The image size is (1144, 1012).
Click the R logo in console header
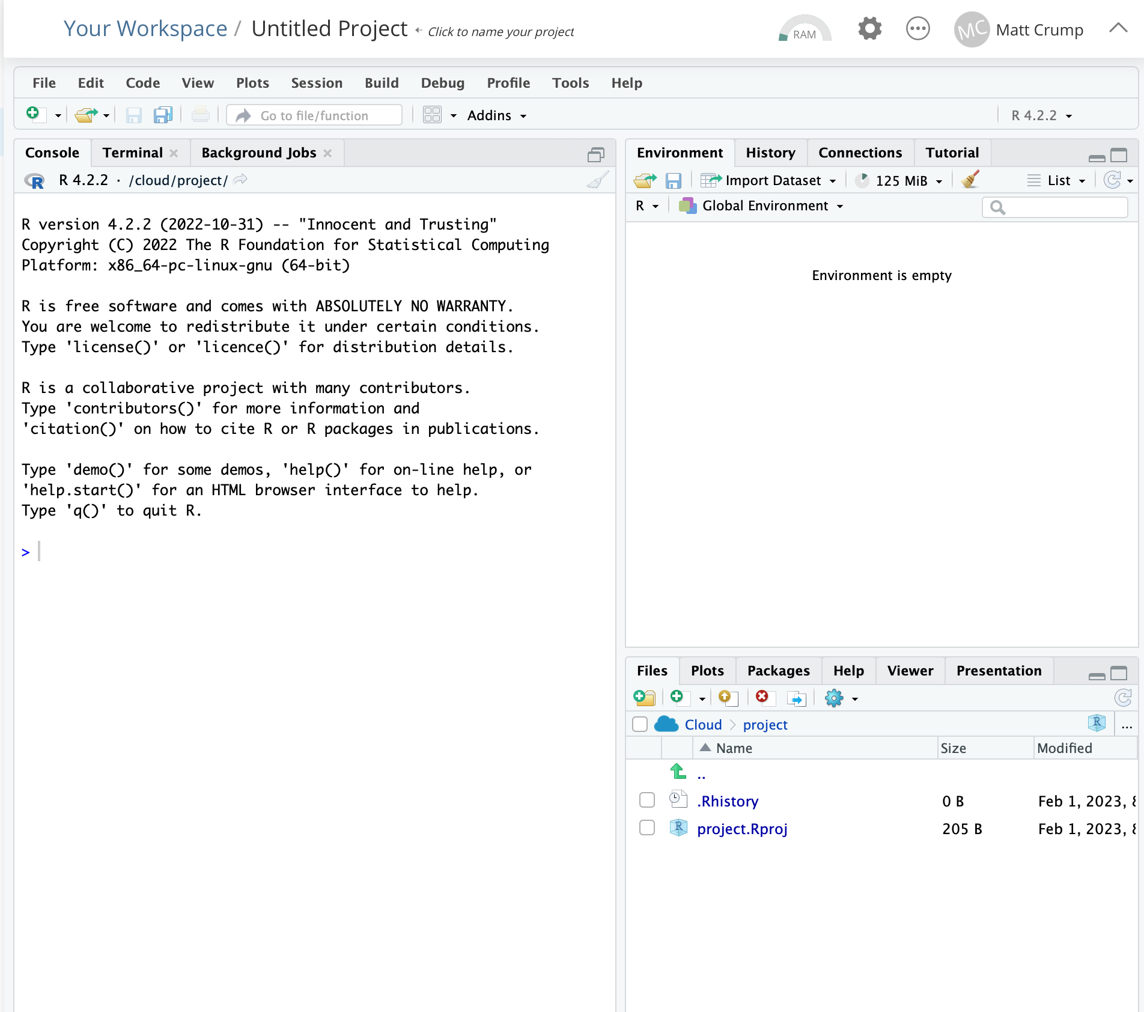(34, 180)
